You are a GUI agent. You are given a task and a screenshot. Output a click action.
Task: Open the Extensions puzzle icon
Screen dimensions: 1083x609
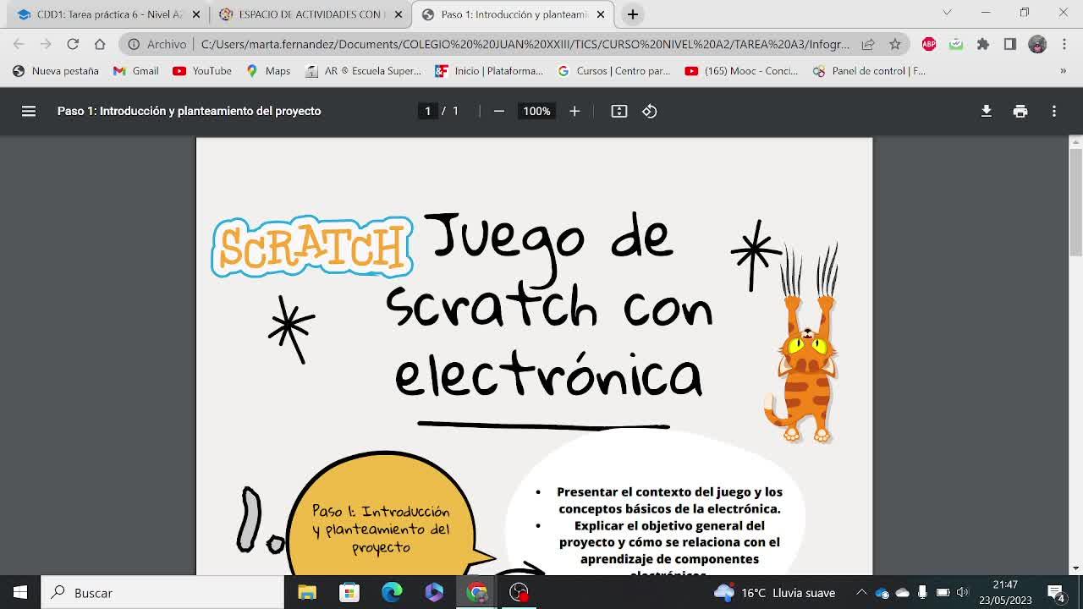point(983,44)
